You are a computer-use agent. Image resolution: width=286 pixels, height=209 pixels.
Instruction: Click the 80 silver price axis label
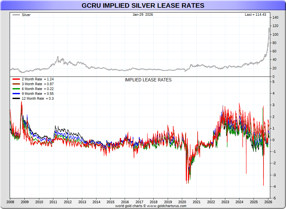(274, 43)
